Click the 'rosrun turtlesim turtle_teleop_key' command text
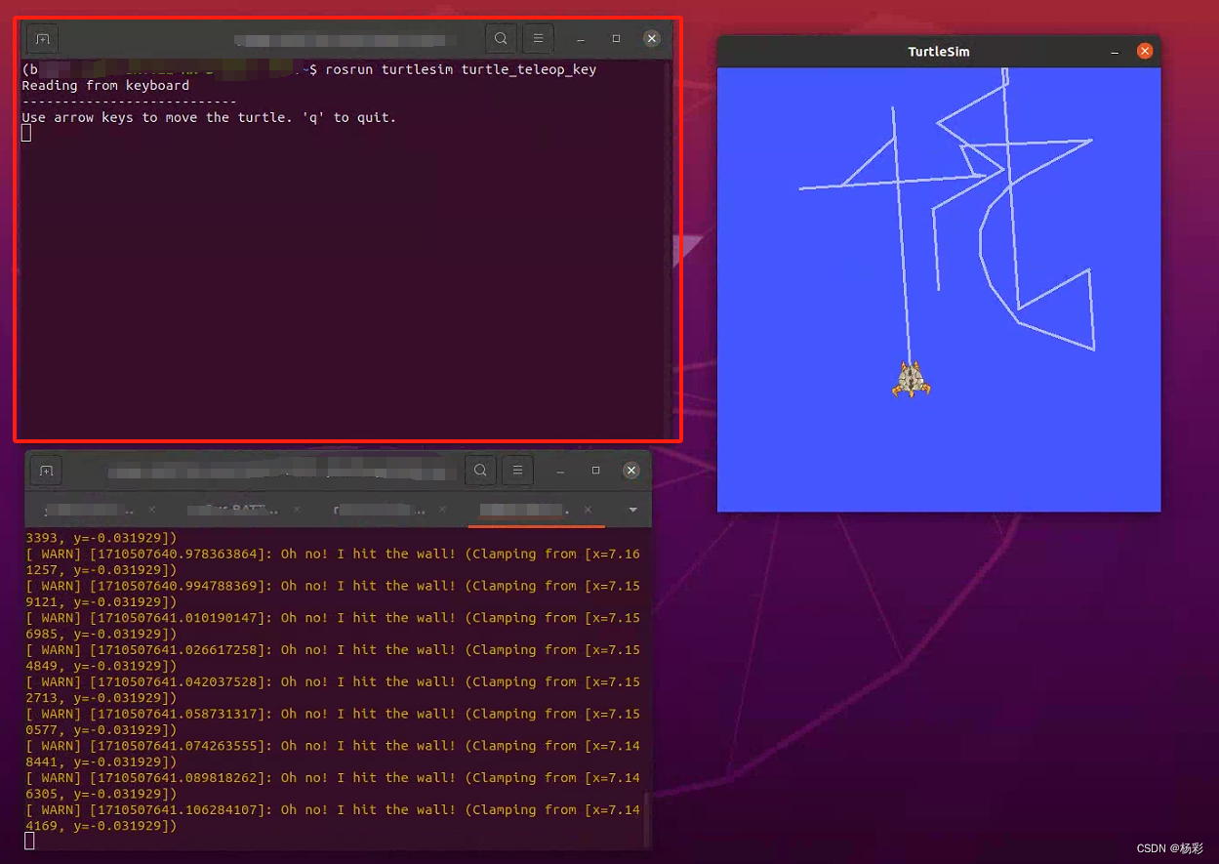 tap(461, 69)
